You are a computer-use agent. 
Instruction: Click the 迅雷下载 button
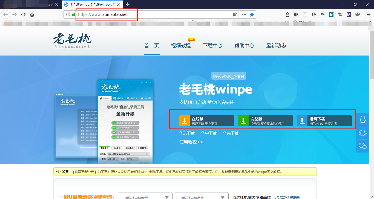click(x=324, y=121)
